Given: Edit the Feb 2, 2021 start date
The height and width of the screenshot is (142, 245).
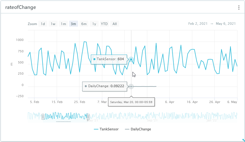Looking at the screenshot, I should 198,24.
